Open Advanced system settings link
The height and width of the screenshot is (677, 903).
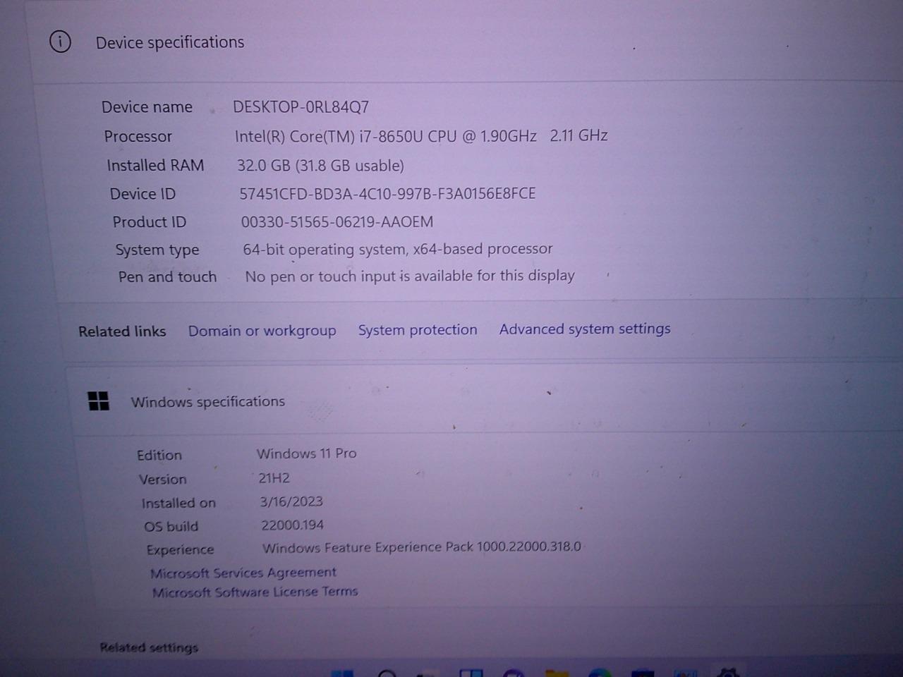click(x=585, y=329)
